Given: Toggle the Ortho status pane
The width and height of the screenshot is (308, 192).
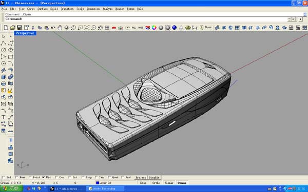Looking at the screenshot, I should coord(156,183).
